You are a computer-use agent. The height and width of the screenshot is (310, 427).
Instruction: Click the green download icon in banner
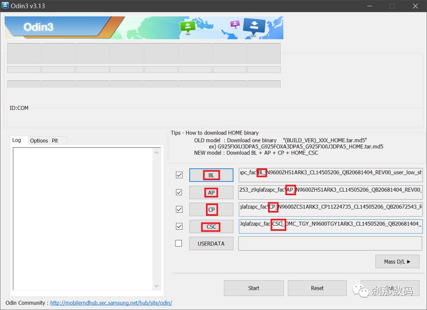click(187, 27)
